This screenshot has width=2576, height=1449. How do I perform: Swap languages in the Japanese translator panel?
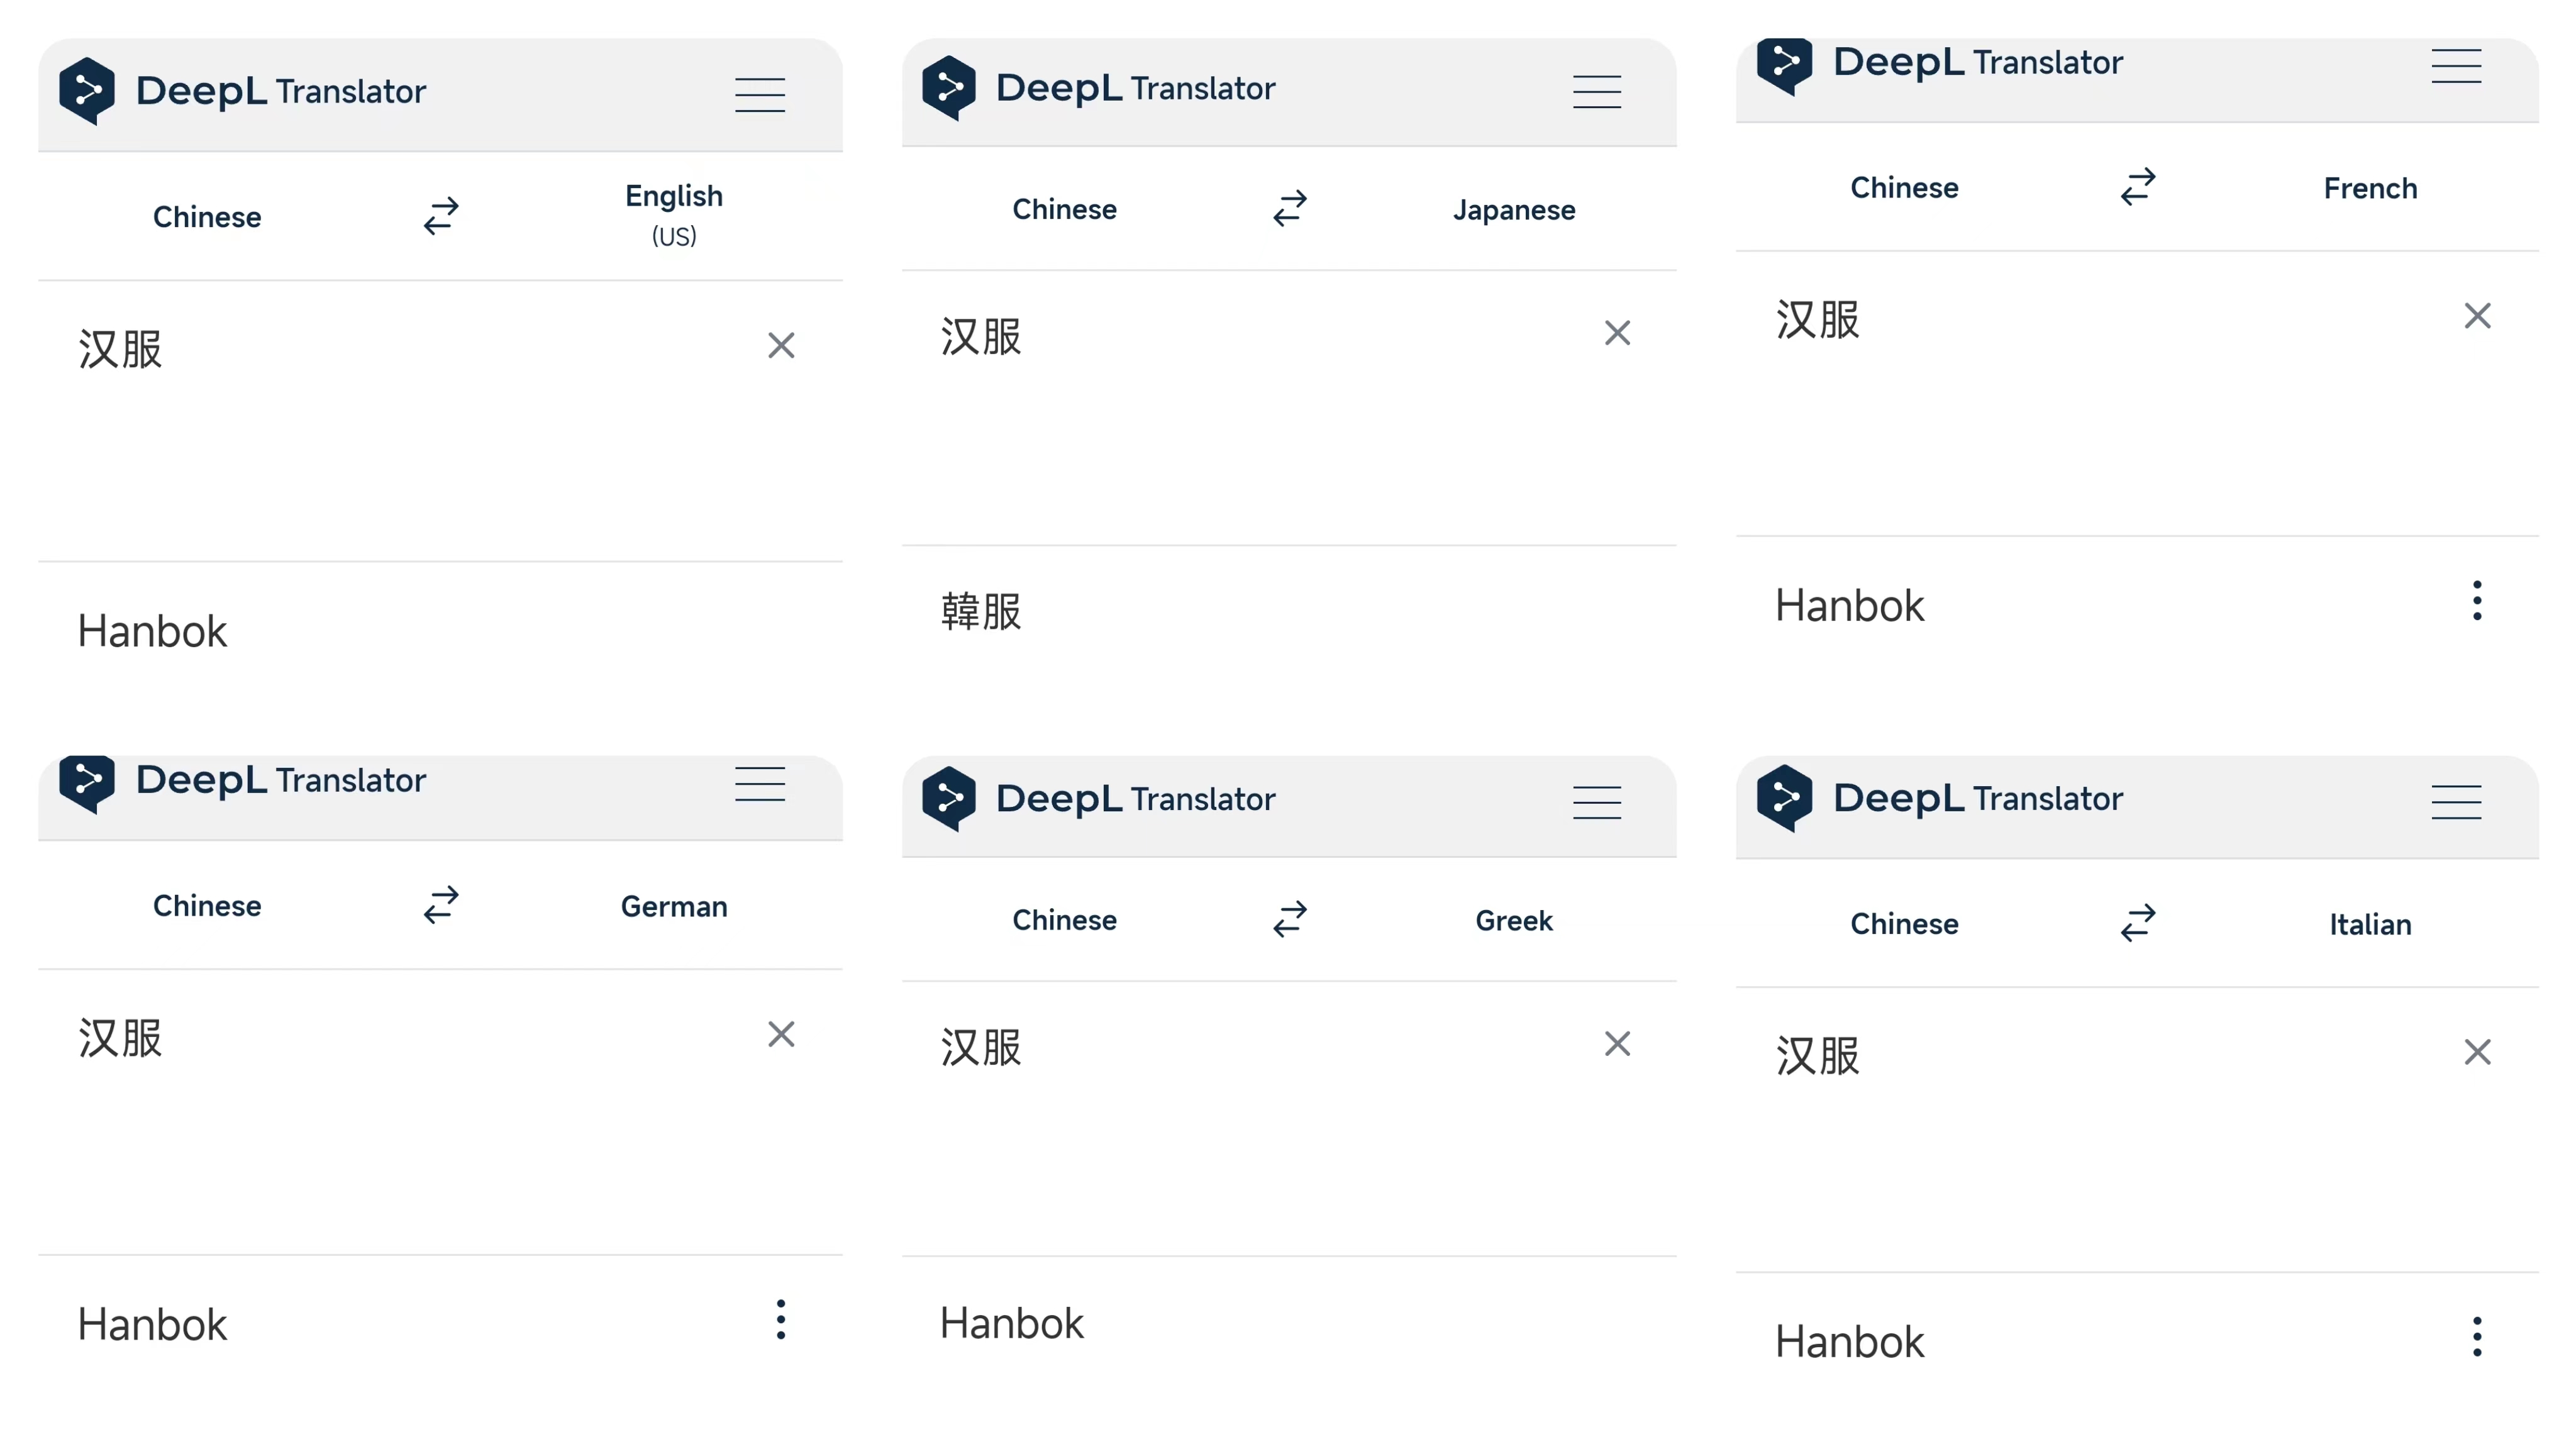(x=1290, y=208)
